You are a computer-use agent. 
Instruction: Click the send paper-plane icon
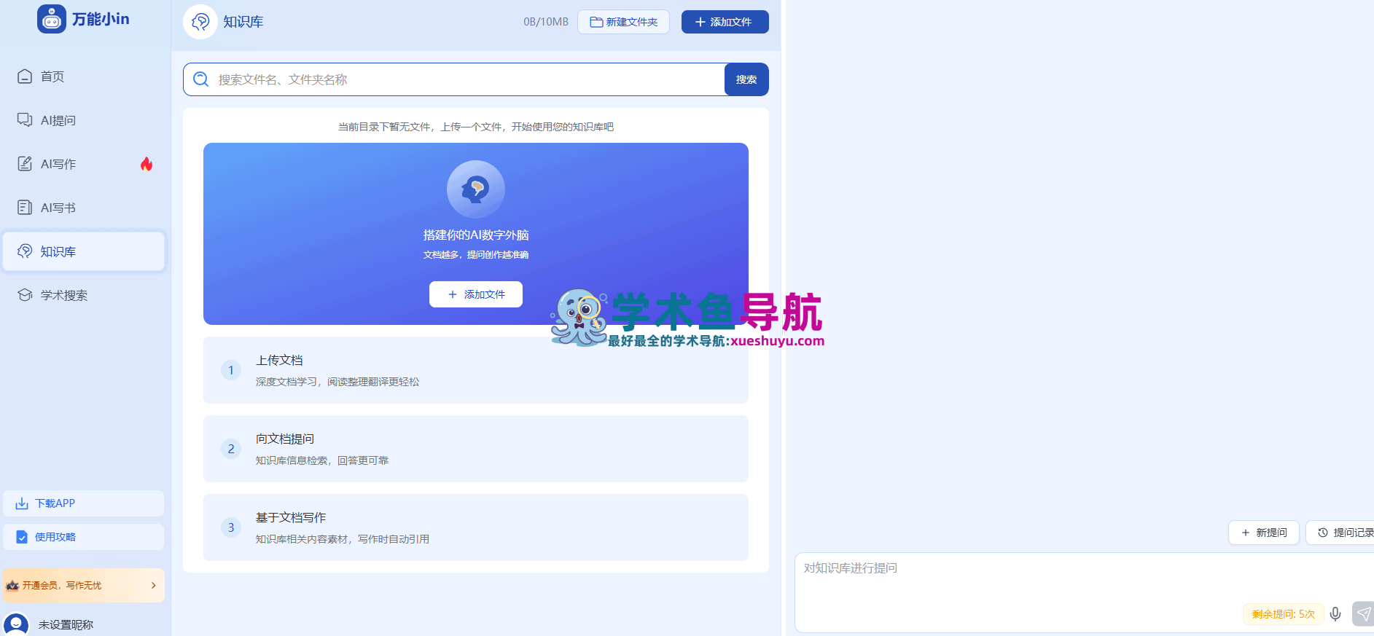click(1363, 614)
